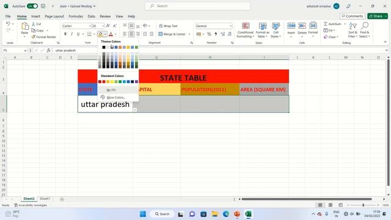Viewport: 391px width, 220px height.
Task: Switch to Page Layout view in status bar
Action: (331, 205)
